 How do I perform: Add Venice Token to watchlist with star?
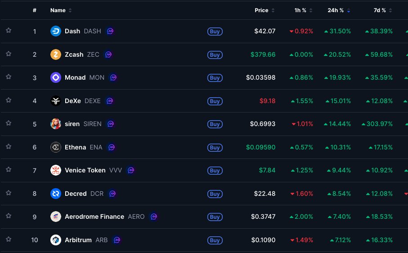(x=9, y=170)
